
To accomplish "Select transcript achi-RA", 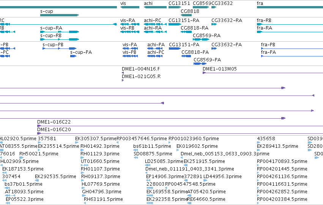I will coord(155,32).
